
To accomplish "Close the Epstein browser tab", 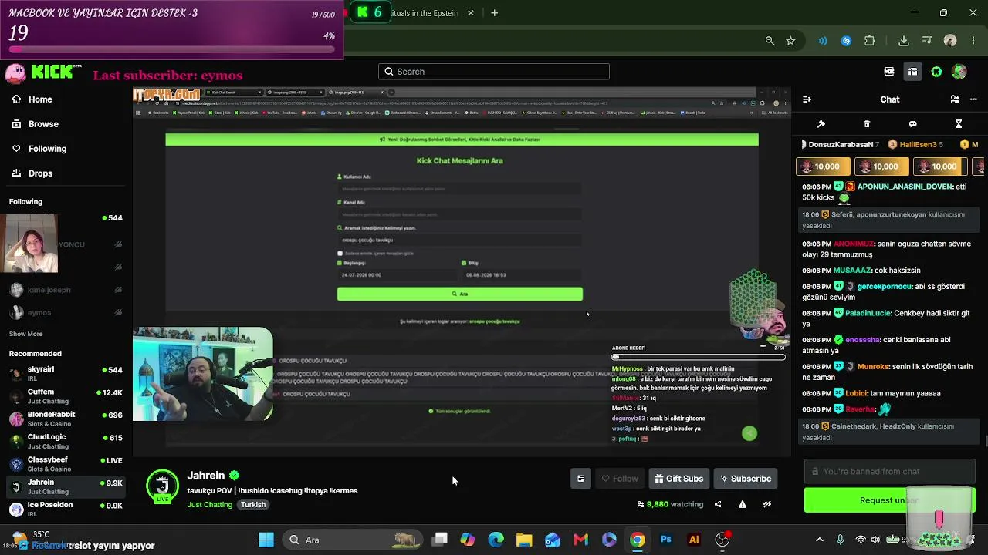I will point(471,13).
